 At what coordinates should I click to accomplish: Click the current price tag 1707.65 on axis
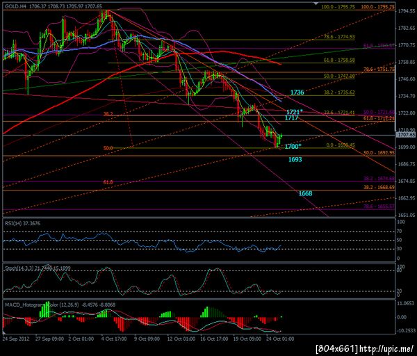pyautogui.click(x=406, y=135)
